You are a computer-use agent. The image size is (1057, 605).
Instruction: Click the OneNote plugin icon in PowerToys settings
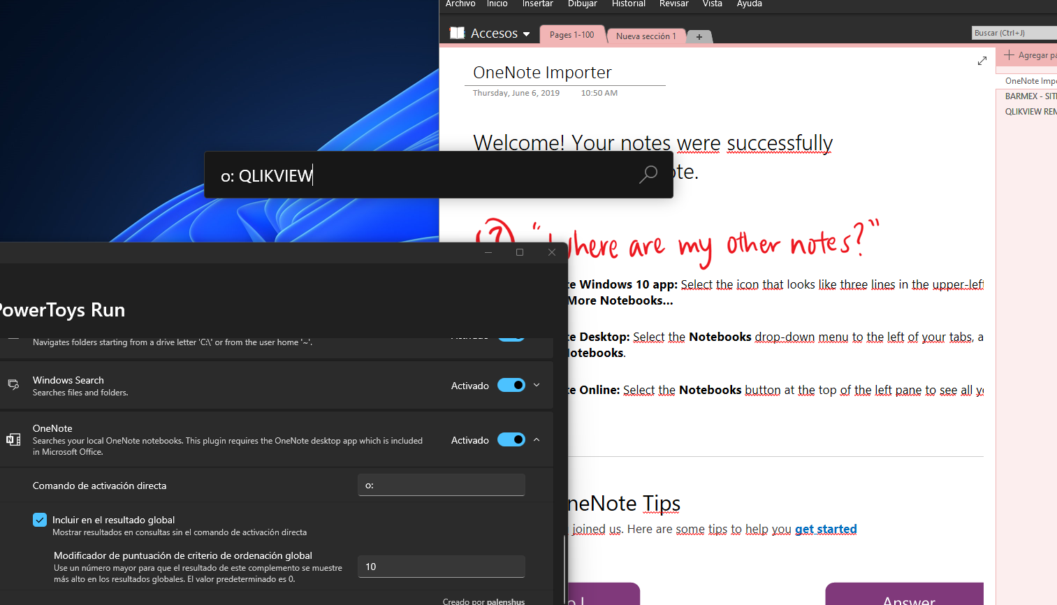click(13, 439)
